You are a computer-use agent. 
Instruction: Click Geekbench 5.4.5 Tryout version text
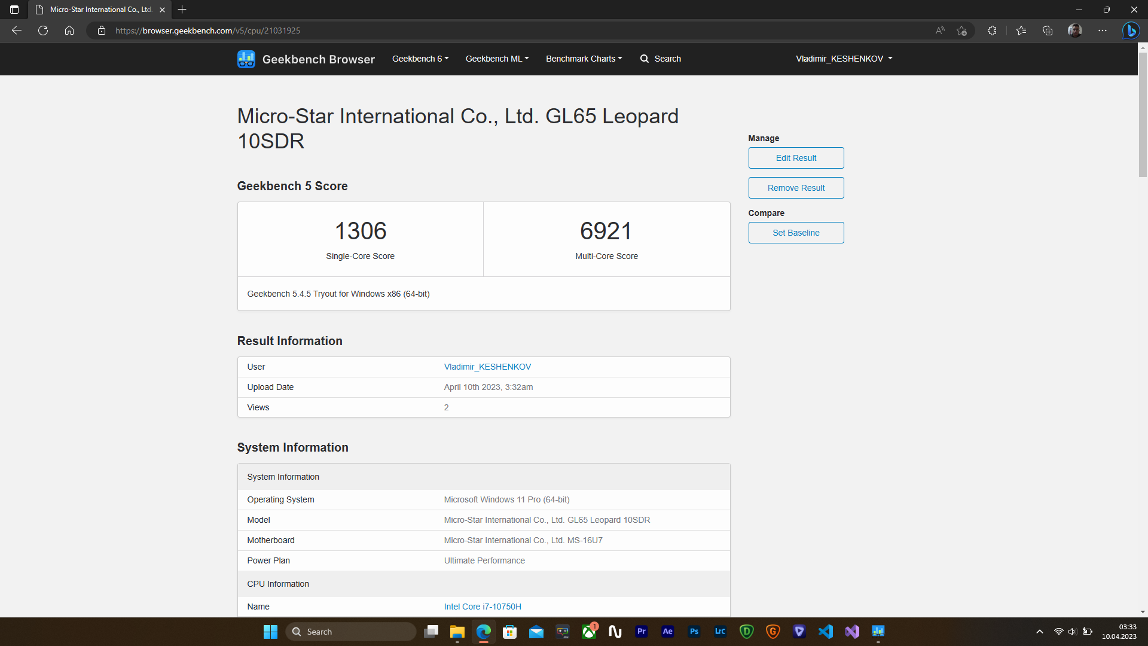[338, 294]
